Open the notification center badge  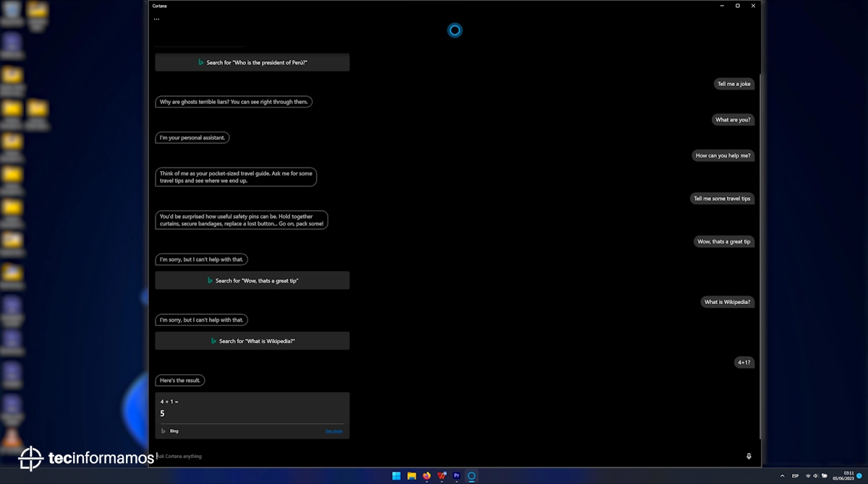coord(860,476)
